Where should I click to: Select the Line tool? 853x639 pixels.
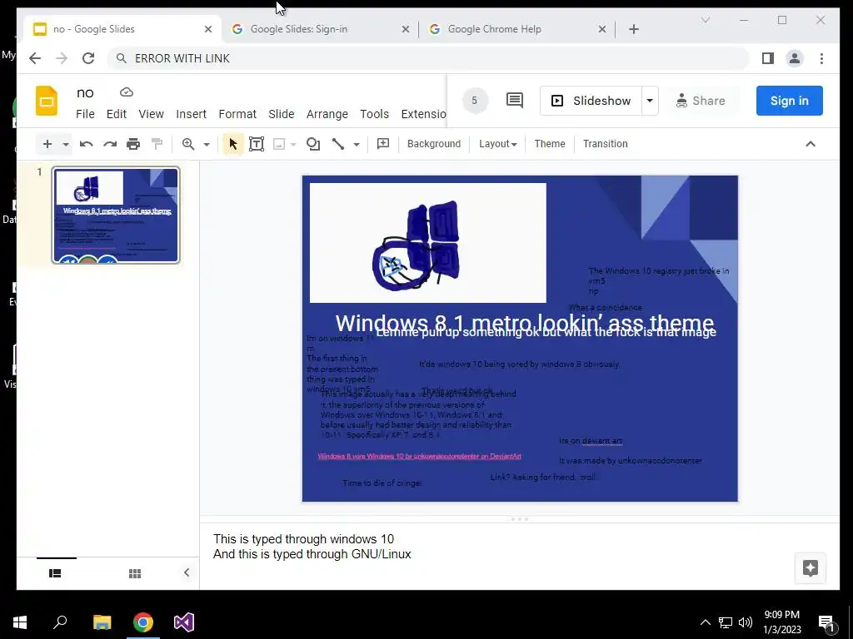pyautogui.click(x=338, y=144)
